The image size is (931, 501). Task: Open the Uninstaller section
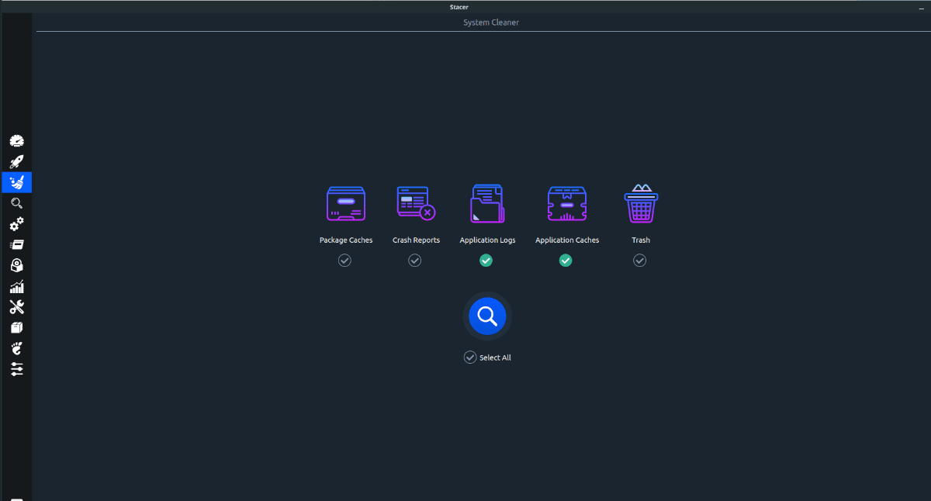16,265
